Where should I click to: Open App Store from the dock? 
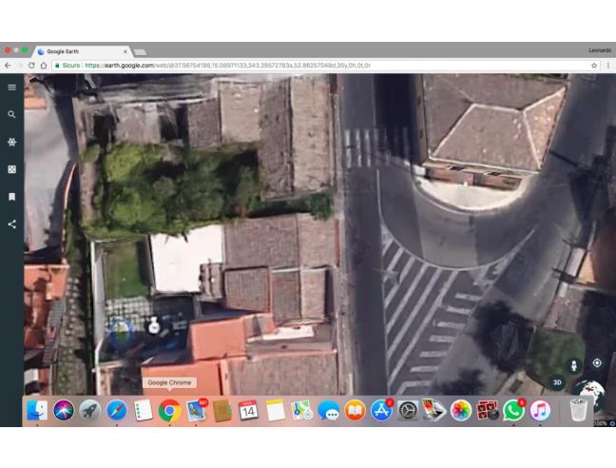pyautogui.click(x=381, y=411)
